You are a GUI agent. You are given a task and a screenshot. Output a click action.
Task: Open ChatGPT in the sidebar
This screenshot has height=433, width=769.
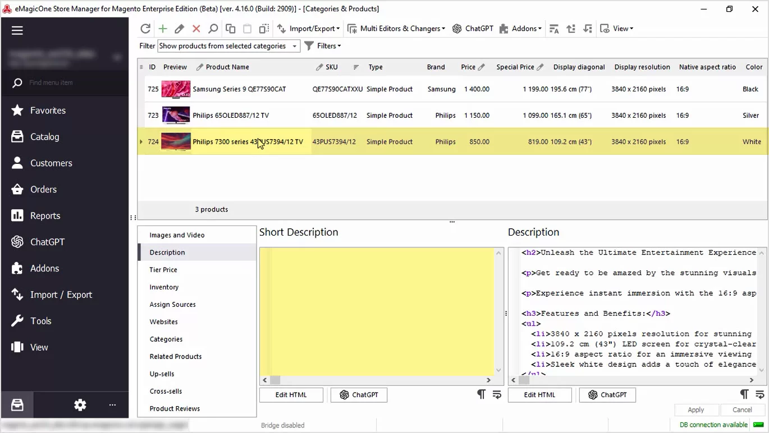pos(65,242)
